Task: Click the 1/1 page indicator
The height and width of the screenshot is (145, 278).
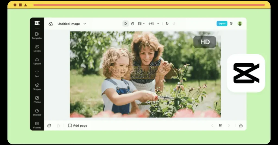Action: click(x=220, y=126)
